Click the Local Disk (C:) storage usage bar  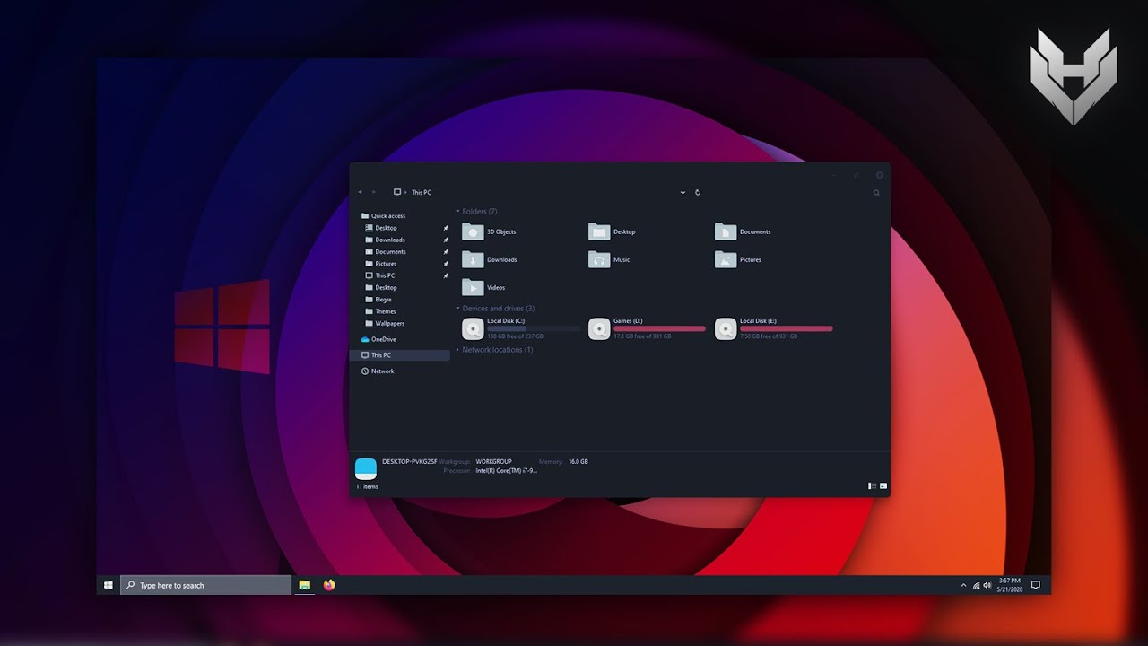point(533,328)
